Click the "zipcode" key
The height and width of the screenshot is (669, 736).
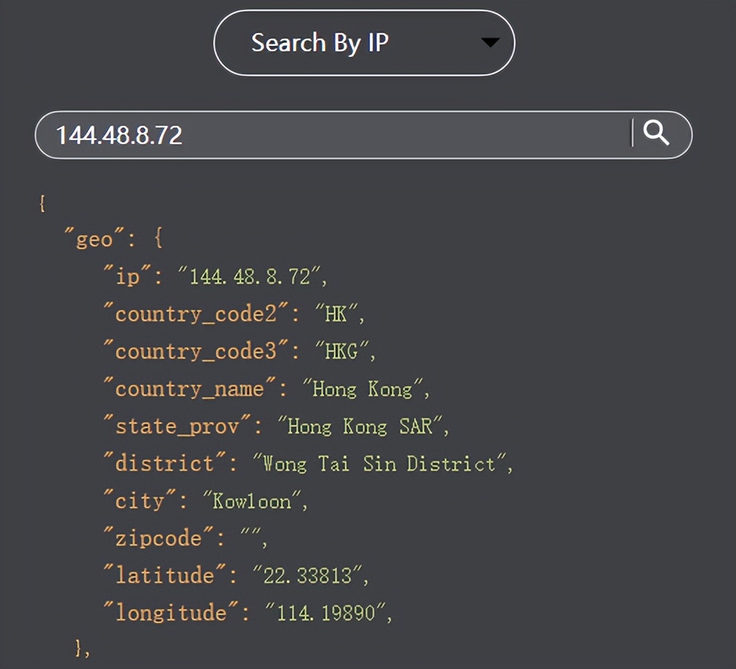(x=159, y=538)
